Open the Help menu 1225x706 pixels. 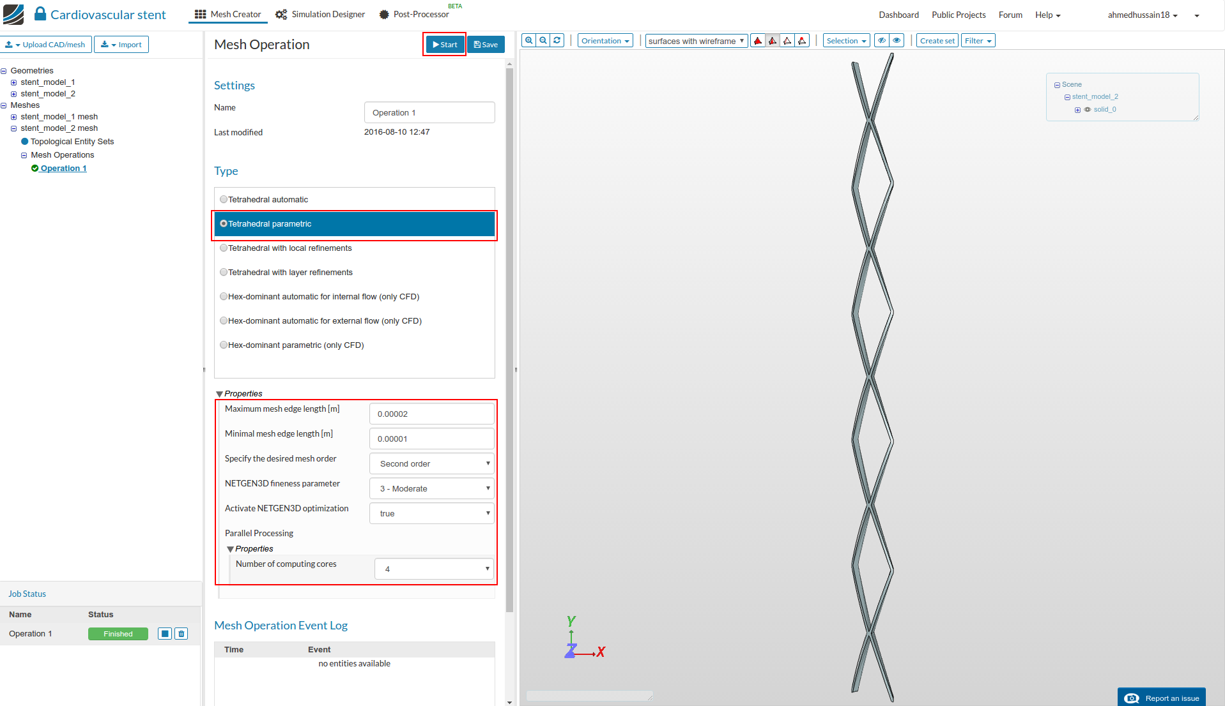click(1048, 15)
